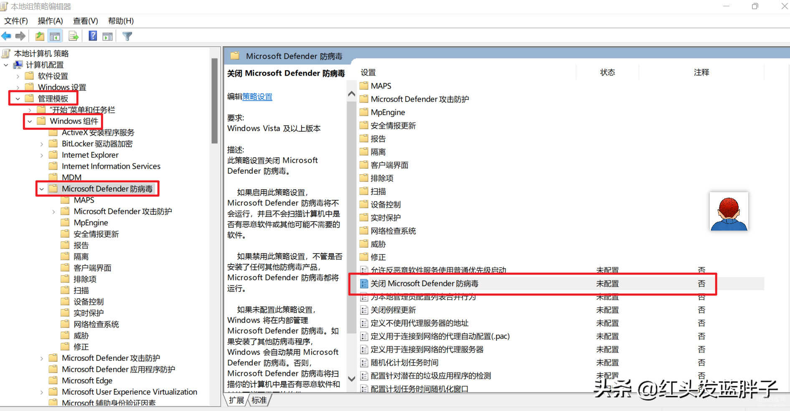Expand the BitLocker 驱动器加密 node
Viewport: 790px width, 411px height.
41,144
